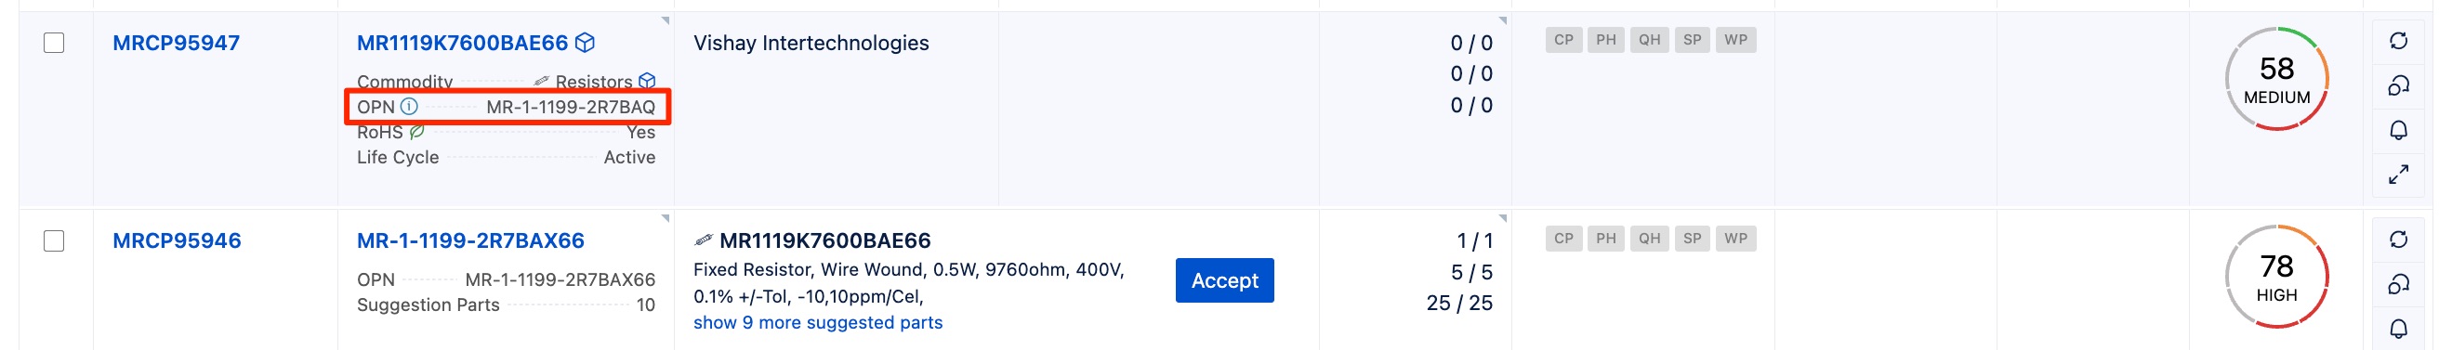Click the 58 MEDIUM risk score gauge
The height and width of the screenshot is (350, 2439).
coord(2275,79)
